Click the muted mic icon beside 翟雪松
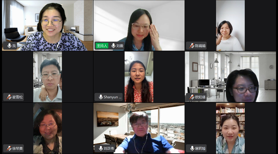Image resolution: width=278 pixels, height=154 pixels. pyautogui.click(x=9, y=97)
